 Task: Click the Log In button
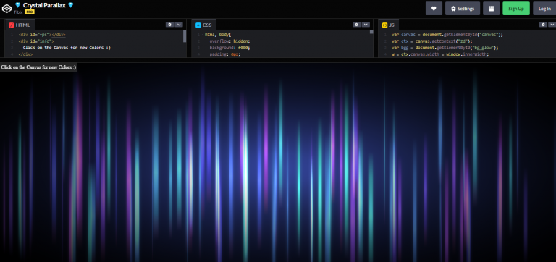pos(544,9)
